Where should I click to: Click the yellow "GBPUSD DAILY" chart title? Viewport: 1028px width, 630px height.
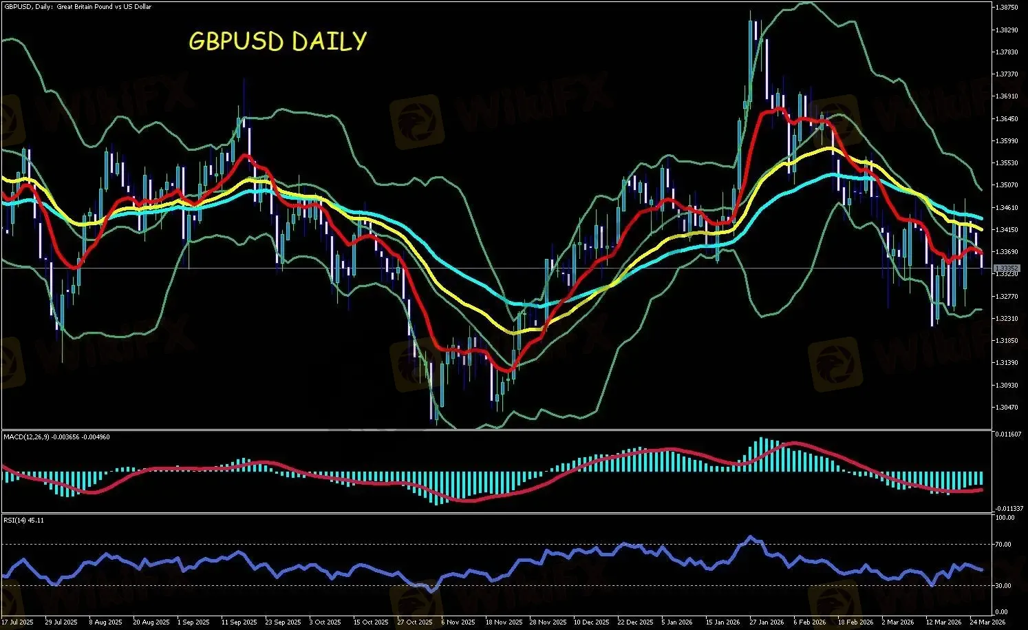(x=277, y=41)
